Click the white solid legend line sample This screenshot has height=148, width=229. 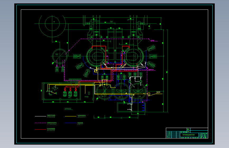pos(40,116)
